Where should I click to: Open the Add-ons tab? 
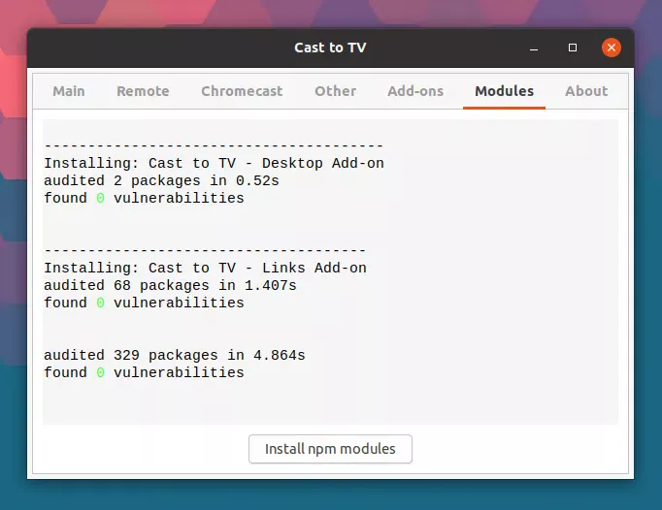coord(415,91)
